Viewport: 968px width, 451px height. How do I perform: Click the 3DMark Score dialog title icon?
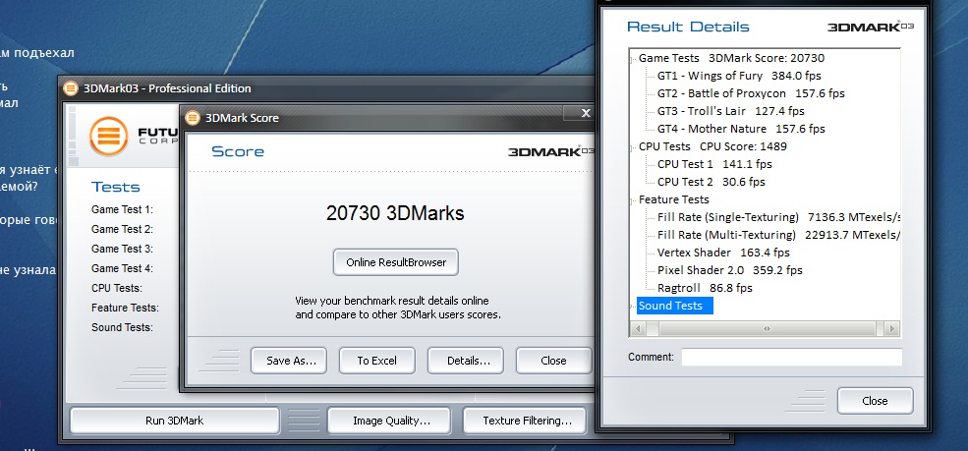[194, 117]
